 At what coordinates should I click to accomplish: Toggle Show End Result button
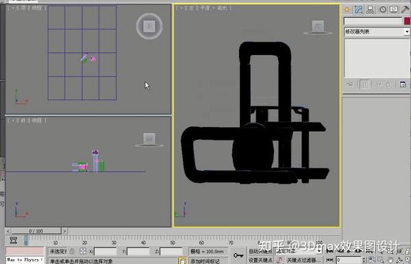click(x=364, y=84)
